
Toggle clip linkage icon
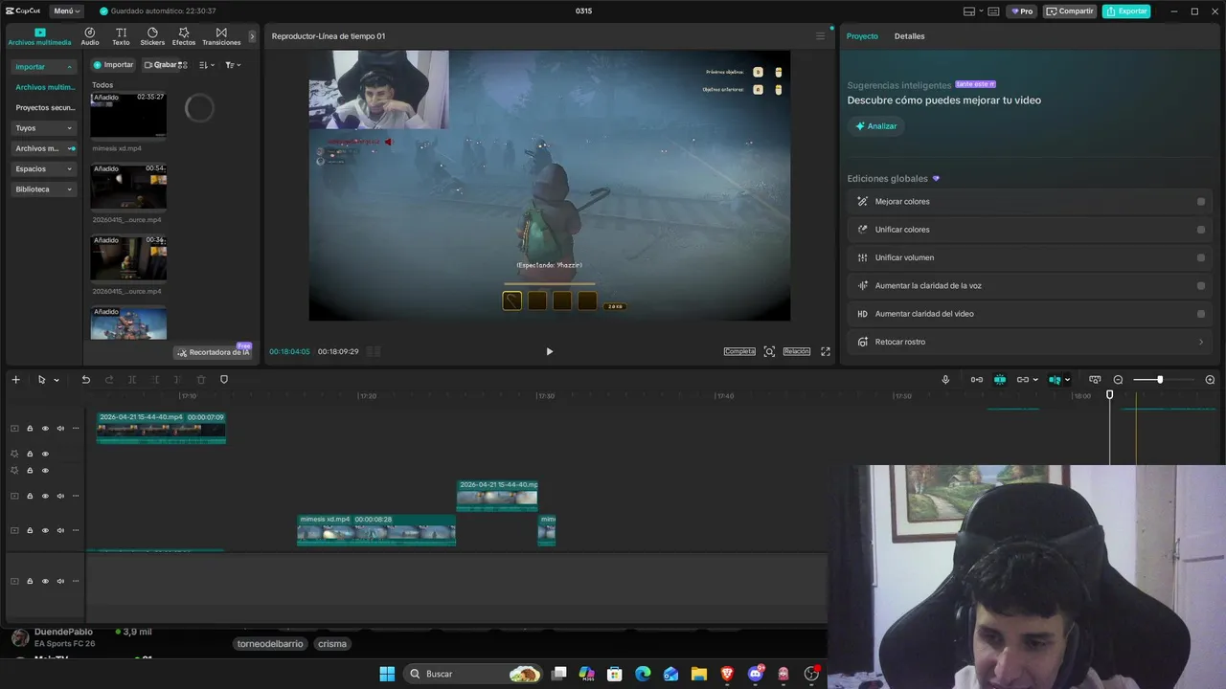tap(1023, 380)
